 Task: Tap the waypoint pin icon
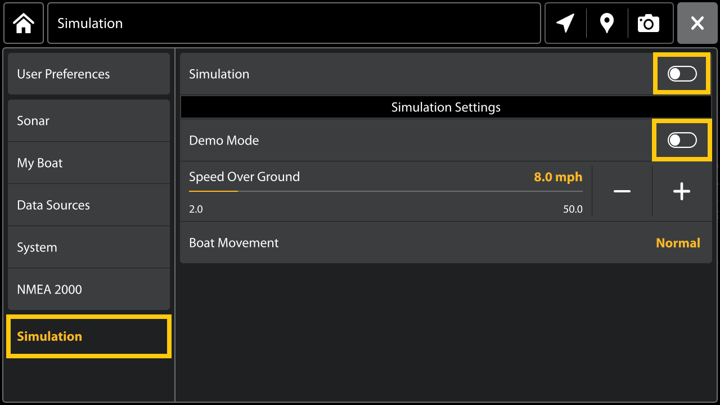[607, 23]
